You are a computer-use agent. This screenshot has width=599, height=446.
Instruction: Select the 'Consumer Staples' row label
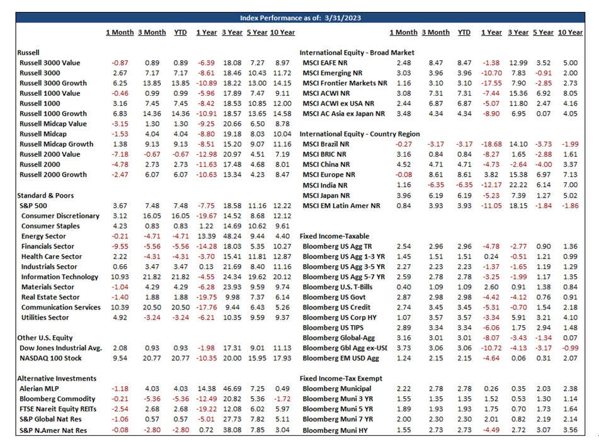(50, 226)
